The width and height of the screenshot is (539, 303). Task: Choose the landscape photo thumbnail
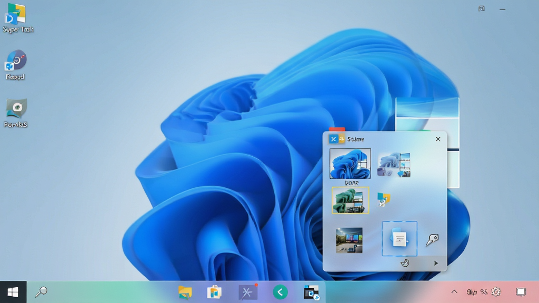[x=349, y=240]
